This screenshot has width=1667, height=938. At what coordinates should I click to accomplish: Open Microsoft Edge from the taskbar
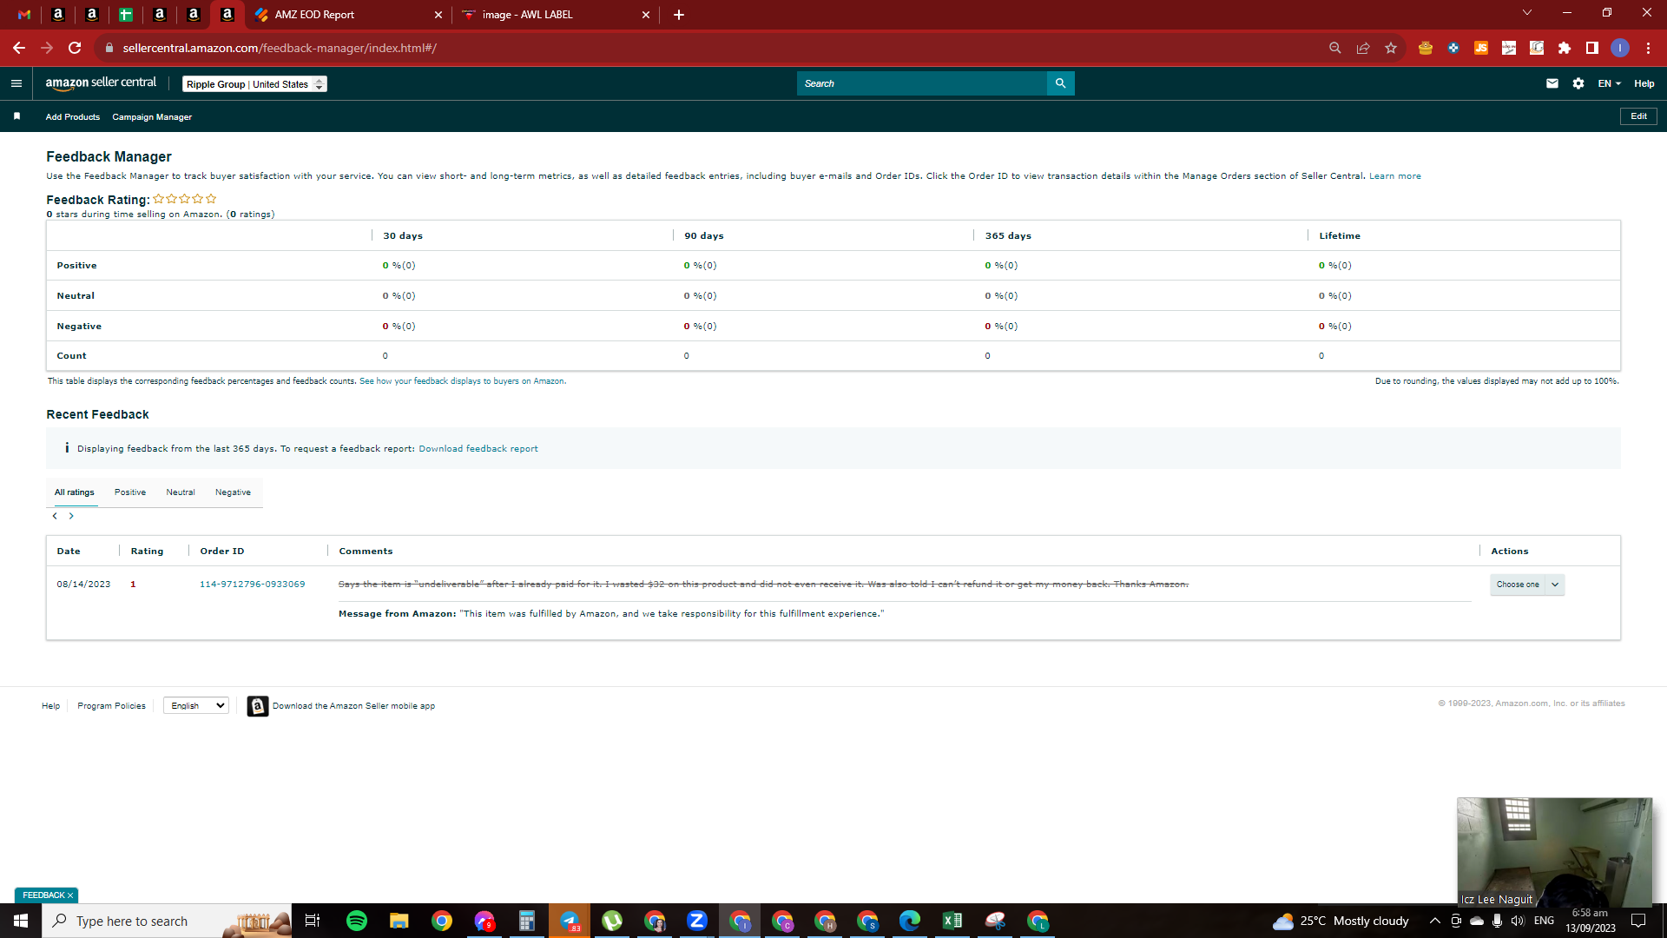click(910, 921)
